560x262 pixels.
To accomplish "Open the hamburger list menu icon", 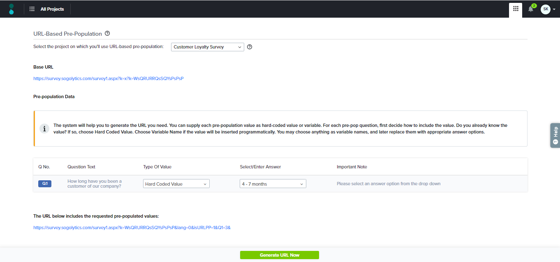I will coord(32,9).
